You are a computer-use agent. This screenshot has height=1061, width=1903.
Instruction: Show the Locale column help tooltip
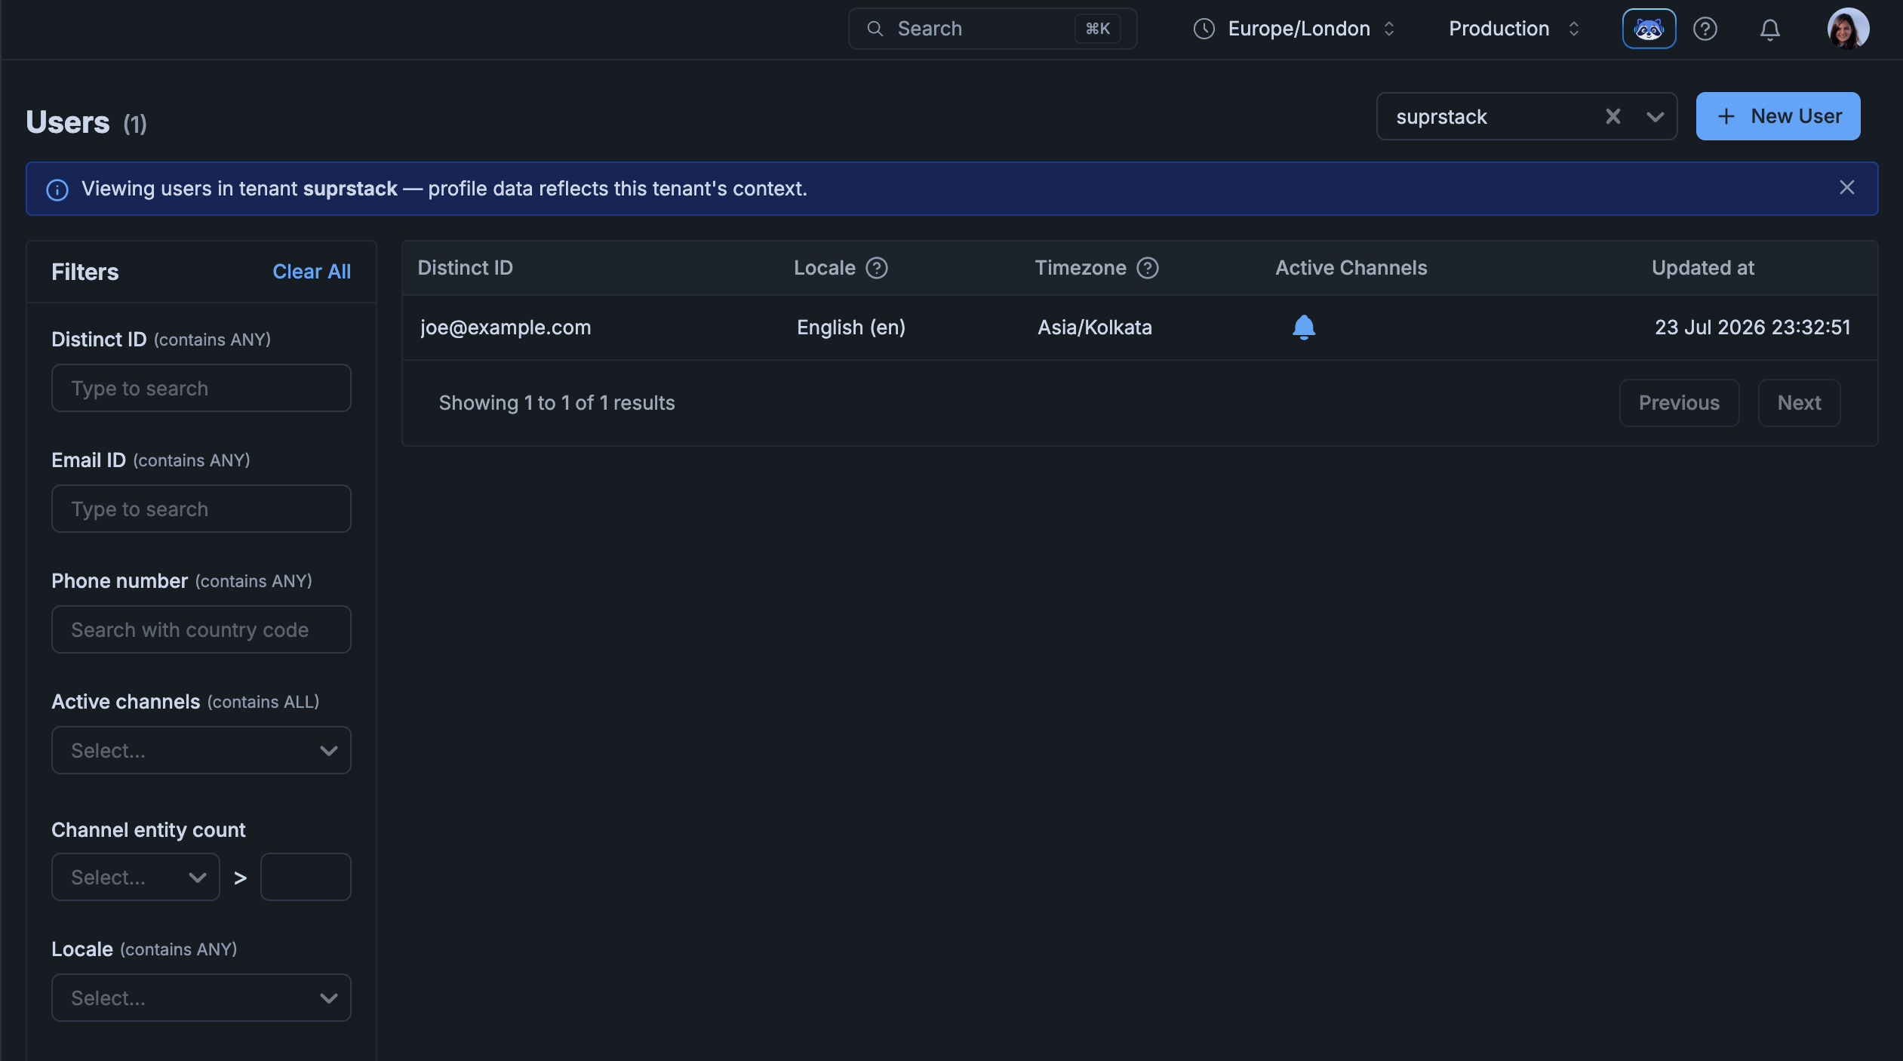pyautogui.click(x=876, y=268)
